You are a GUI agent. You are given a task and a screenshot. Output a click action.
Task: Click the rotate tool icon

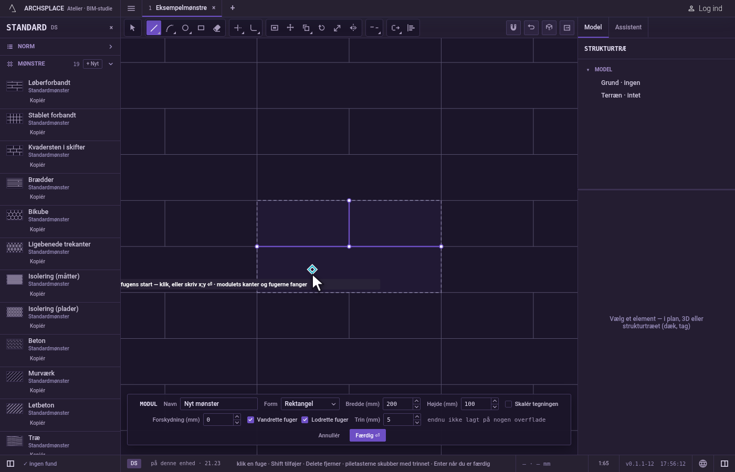pyautogui.click(x=322, y=28)
